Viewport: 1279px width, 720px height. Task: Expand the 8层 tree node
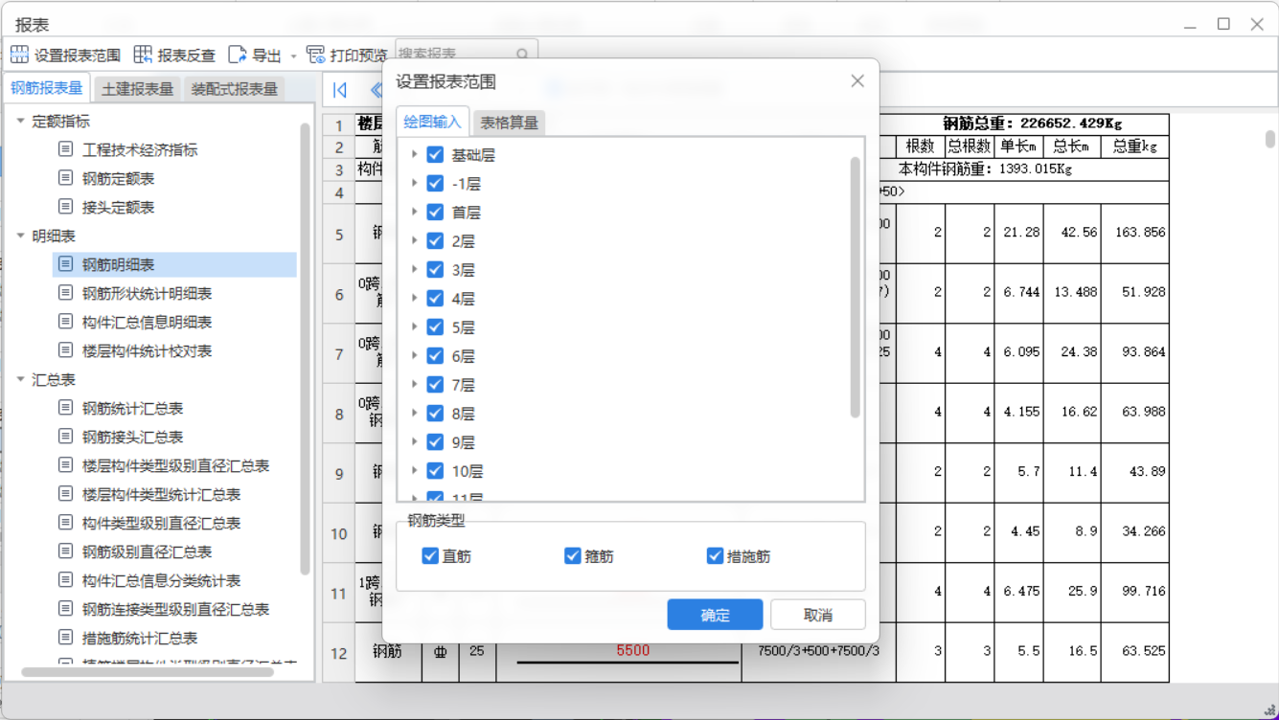(x=414, y=413)
